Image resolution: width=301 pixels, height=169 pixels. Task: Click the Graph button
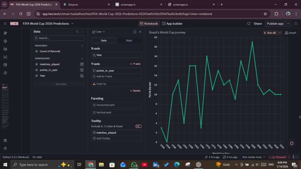click(x=291, y=33)
